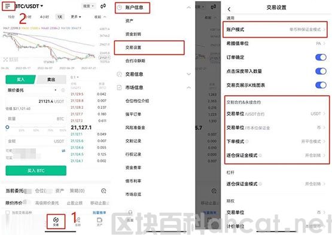Click help icon beside 逐仓保证金模式 under 杠杆

[260, 184]
